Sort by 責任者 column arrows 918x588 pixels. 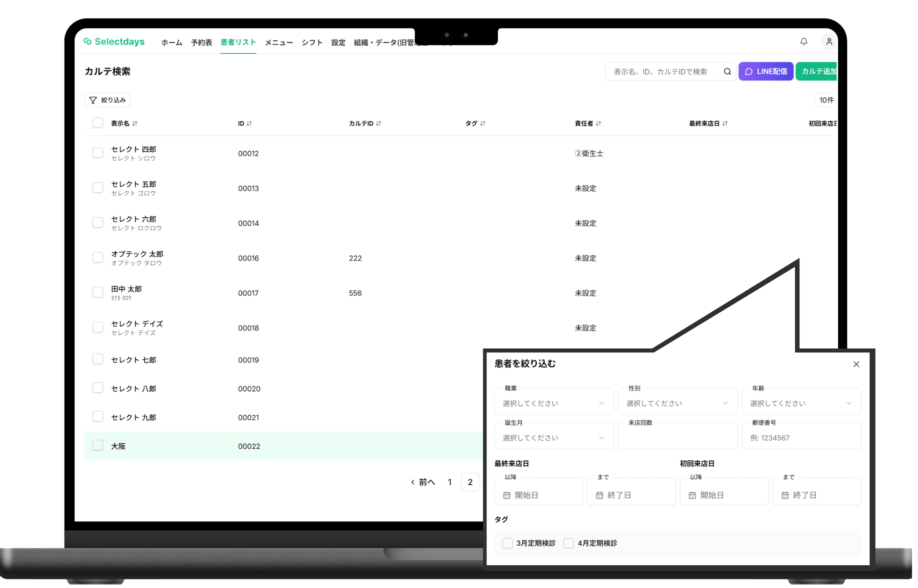point(598,123)
